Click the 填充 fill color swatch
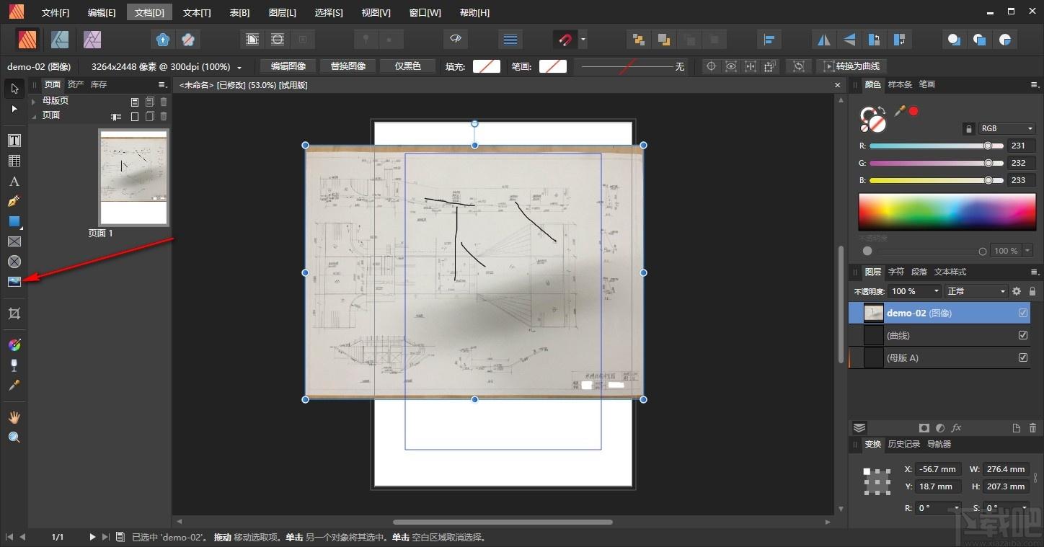Screen dimensions: 1044x547 [487, 66]
